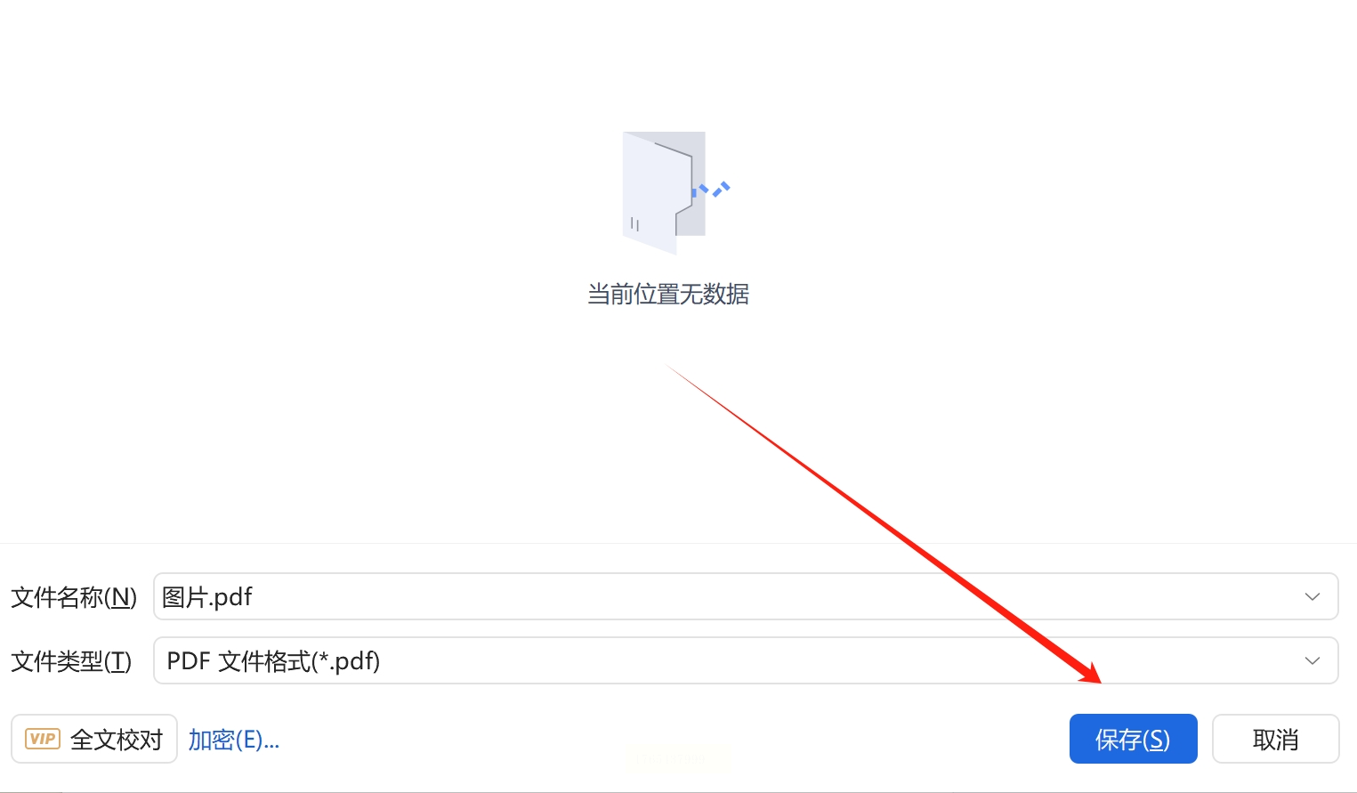The width and height of the screenshot is (1357, 793).
Task: Expand the 文件类型 dropdown chevron
Action: (1313, 660)
